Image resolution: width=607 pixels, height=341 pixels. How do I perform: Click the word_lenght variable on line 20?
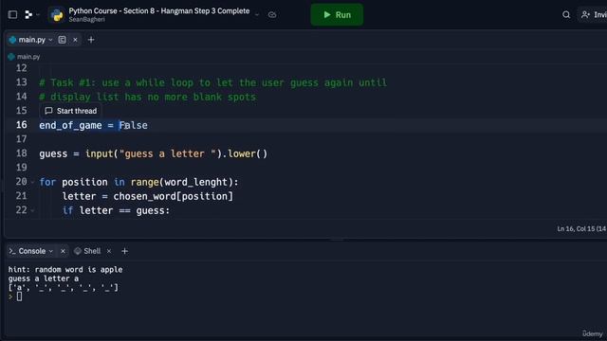click(x=196, y=182)
